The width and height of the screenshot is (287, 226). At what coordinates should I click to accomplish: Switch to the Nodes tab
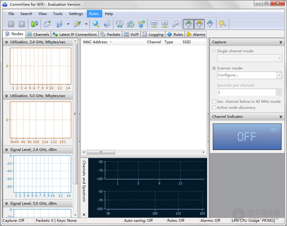point(14,34)
